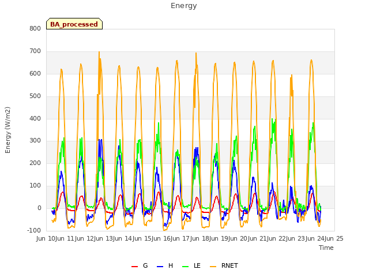This screenshot has height=277, width=369.
Task: Click the Energy chart title
Action: [184, 6]
